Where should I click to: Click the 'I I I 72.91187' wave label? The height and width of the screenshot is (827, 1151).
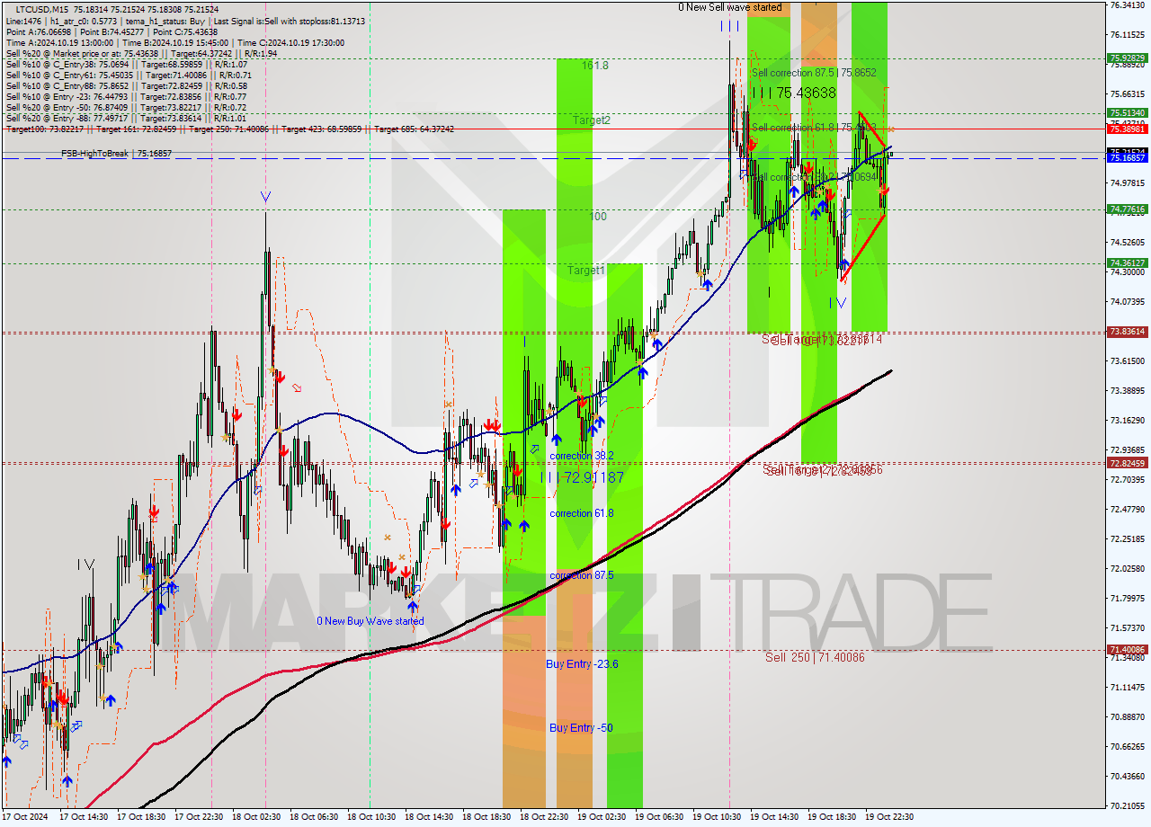pyautogui.click(x=582, y=477)
